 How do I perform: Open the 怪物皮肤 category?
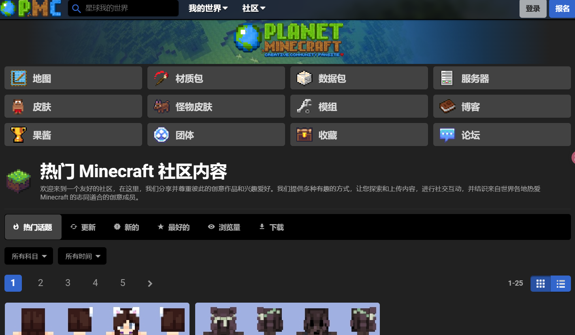tap(216, 106)
